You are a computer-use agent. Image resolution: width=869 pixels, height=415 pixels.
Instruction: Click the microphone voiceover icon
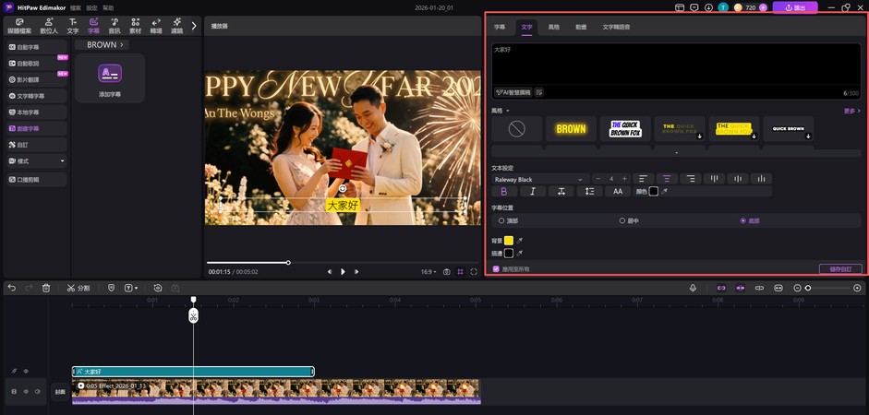click(x=693, y=288)
